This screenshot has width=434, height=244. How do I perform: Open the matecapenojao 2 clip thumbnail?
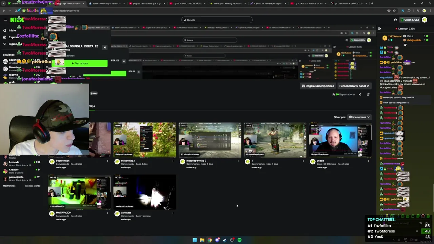[210, 140]
